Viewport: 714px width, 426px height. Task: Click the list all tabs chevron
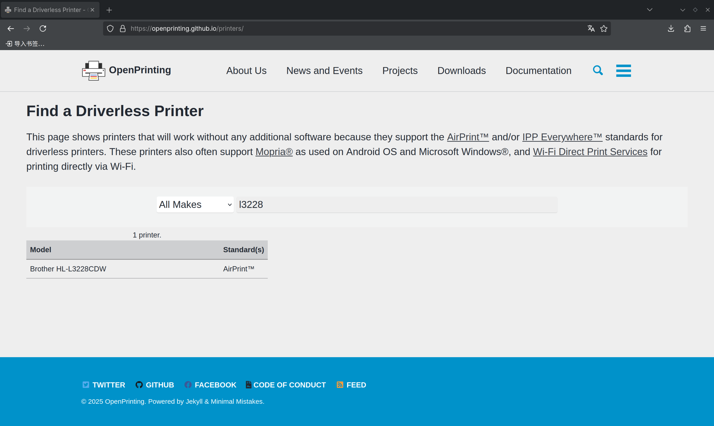click(650, 10)
